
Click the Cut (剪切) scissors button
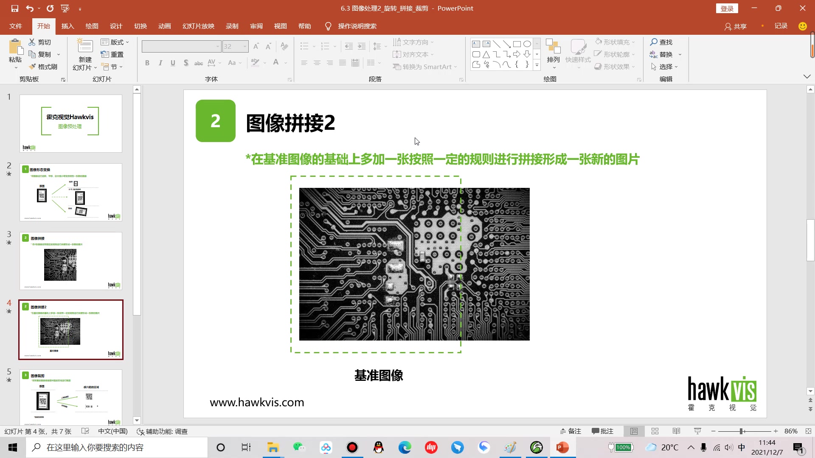click(x=39, y=42)
